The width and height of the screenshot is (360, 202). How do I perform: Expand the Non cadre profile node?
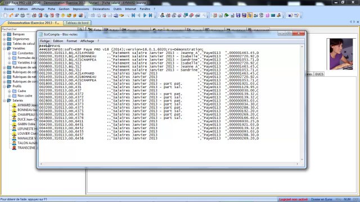tap(10, 96)
